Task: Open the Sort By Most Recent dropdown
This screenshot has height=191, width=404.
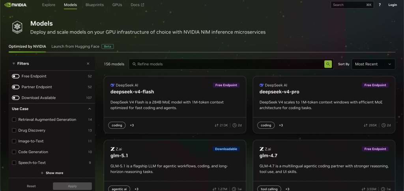Action: pos(373,64)
